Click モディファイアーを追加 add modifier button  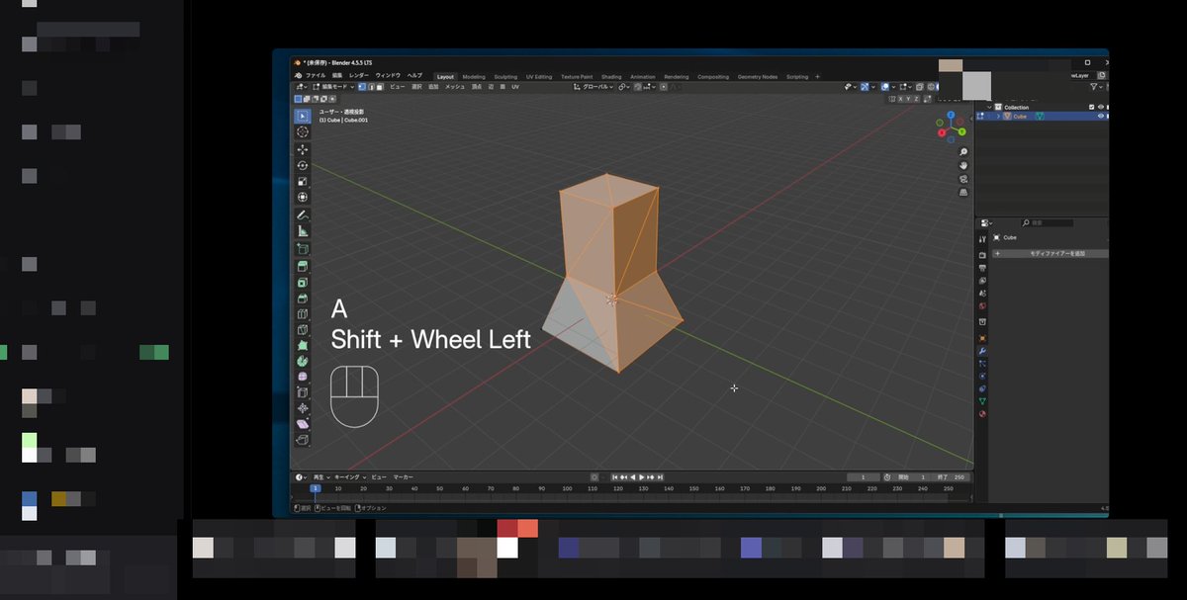tap(1050, 253)
